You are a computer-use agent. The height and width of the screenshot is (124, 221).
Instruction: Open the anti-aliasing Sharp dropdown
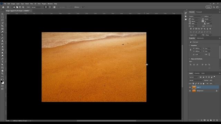pos(209,35)
